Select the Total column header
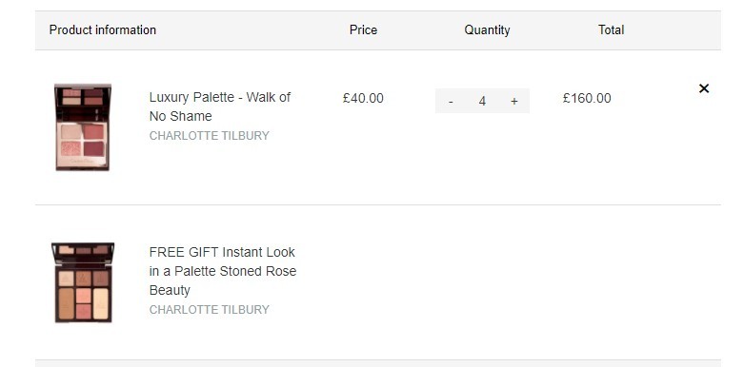Viewport: 744px width, 367px height. pyautogui.click(x=611, y=29)
